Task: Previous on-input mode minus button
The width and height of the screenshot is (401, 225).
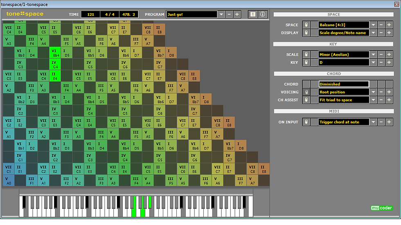Action: coord(381,122)
